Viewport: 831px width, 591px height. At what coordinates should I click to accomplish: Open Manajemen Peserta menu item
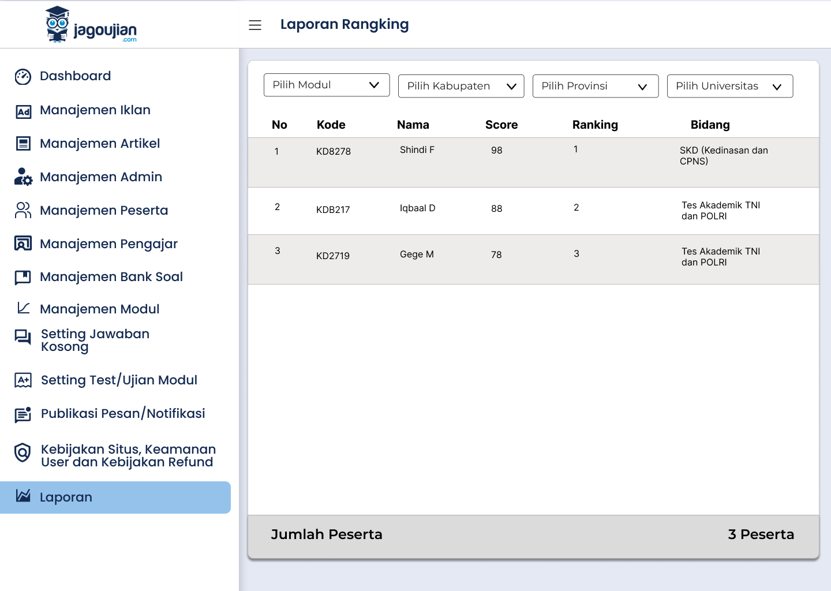click(x=104, y=211)
